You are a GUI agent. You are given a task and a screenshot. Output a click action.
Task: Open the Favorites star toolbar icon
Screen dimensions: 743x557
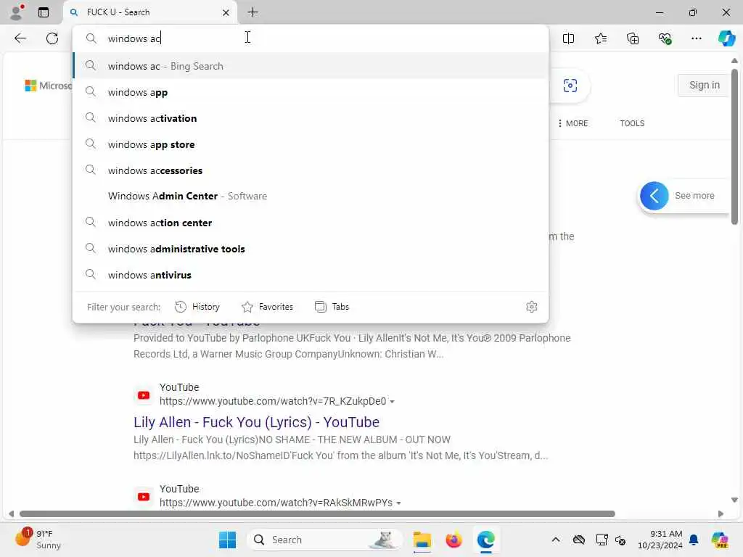pyautogui.click(x=600, y=38)
